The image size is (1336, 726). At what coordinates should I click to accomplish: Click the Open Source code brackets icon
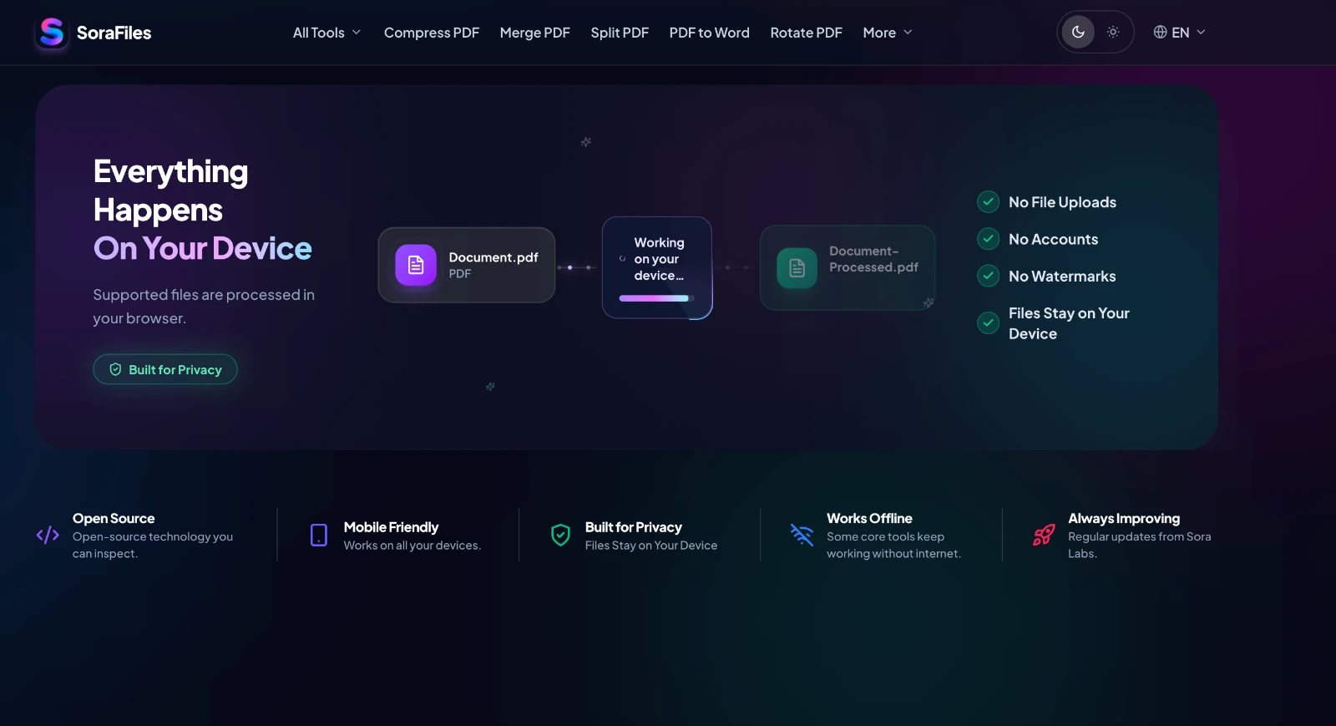[48, 535]
